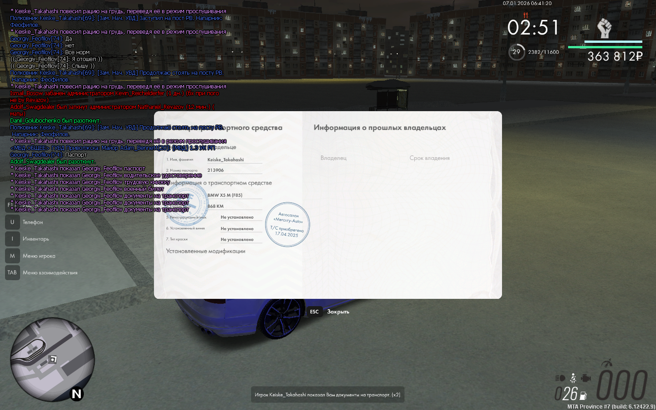
Task: Click the 07.01.2026 date timestamp
Action: tap(527, 3)
